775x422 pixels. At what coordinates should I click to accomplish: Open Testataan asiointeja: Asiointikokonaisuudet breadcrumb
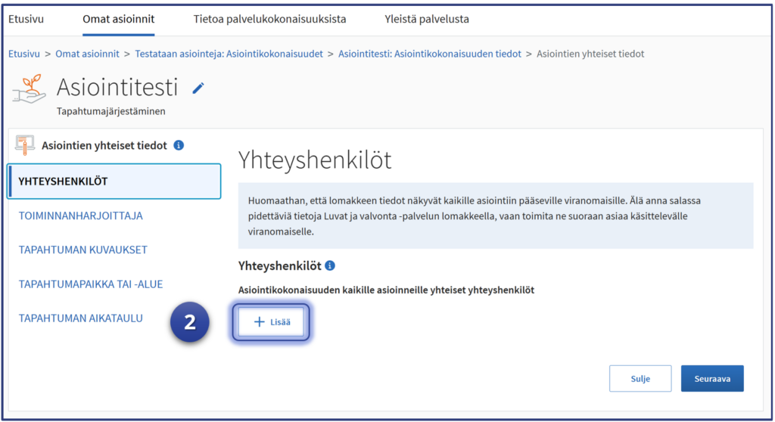click(x=229, y=54)
